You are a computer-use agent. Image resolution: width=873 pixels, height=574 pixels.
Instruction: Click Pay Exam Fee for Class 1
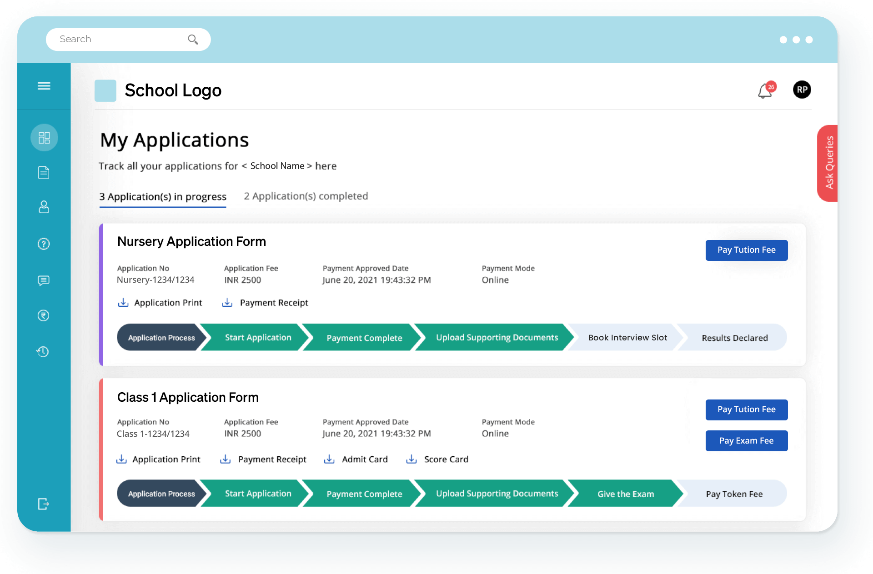pos(746,440)
